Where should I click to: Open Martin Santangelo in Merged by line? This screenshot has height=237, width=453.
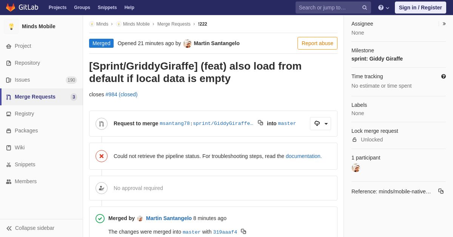[x=169, y=218]
